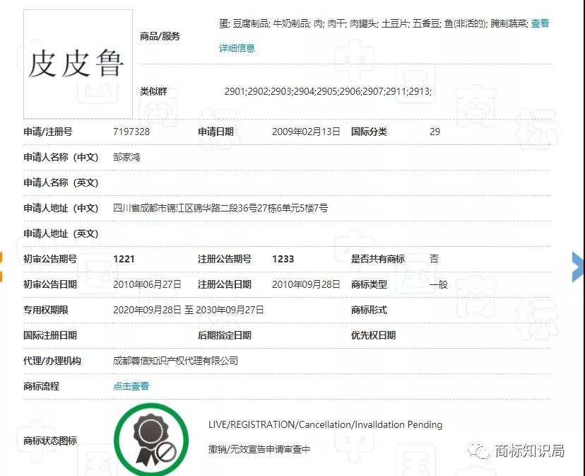
Task: Select preliminary announcement date 2010年06月27日
Action: coord(147,284)
